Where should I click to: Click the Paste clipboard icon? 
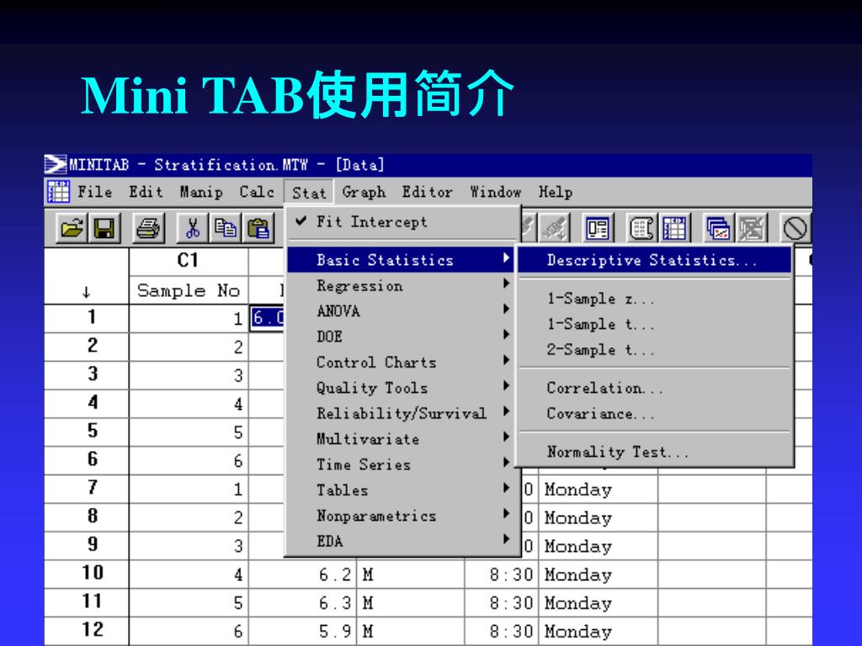258,228
